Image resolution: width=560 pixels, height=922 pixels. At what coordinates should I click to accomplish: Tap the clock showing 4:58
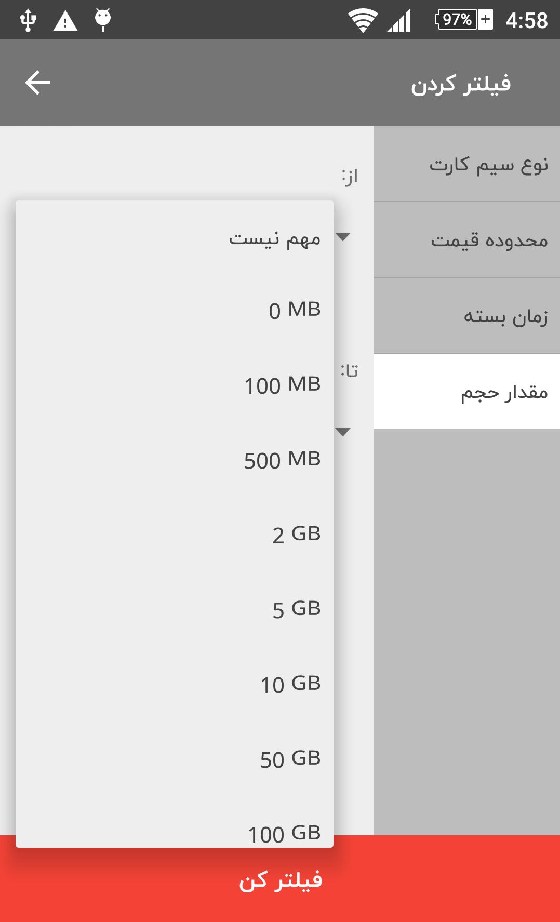click(526, 21)
